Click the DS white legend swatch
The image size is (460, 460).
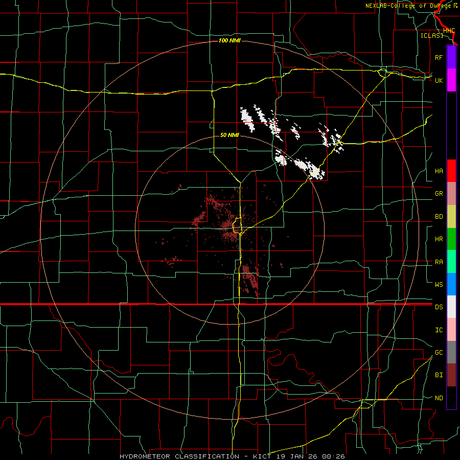click(x=451, y=307)
